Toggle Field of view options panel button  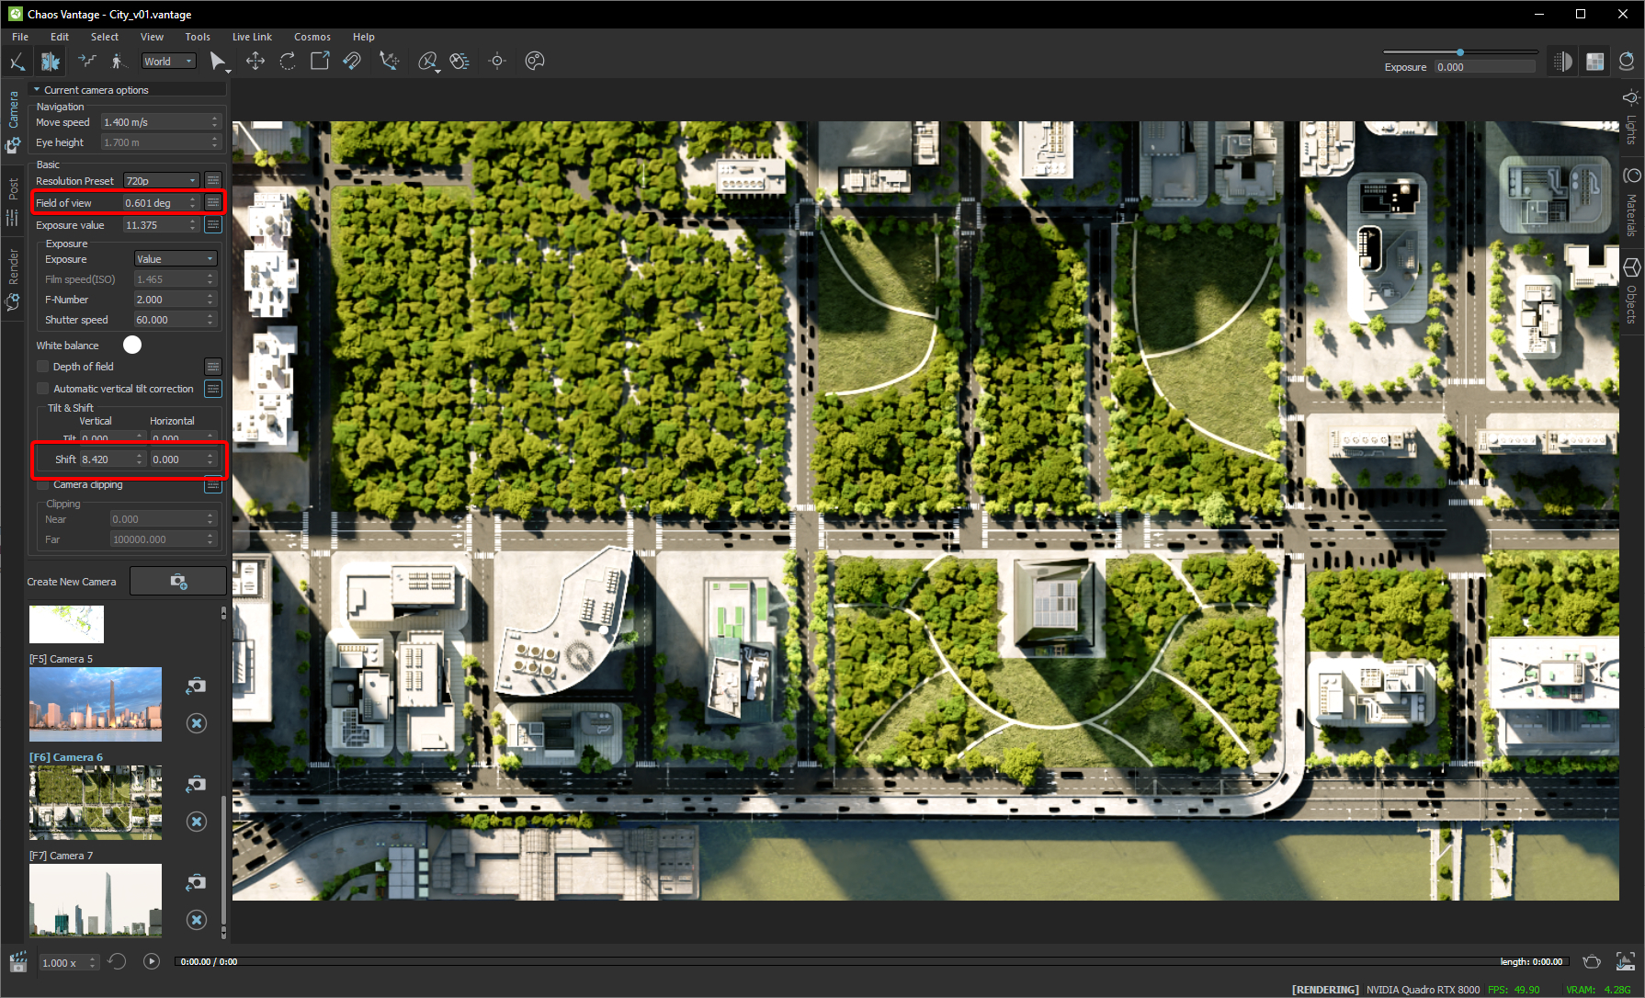213,202
